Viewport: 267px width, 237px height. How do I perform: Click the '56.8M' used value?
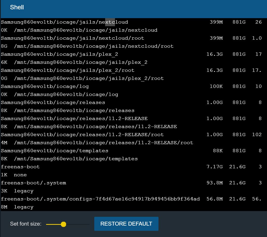[214, 199]
